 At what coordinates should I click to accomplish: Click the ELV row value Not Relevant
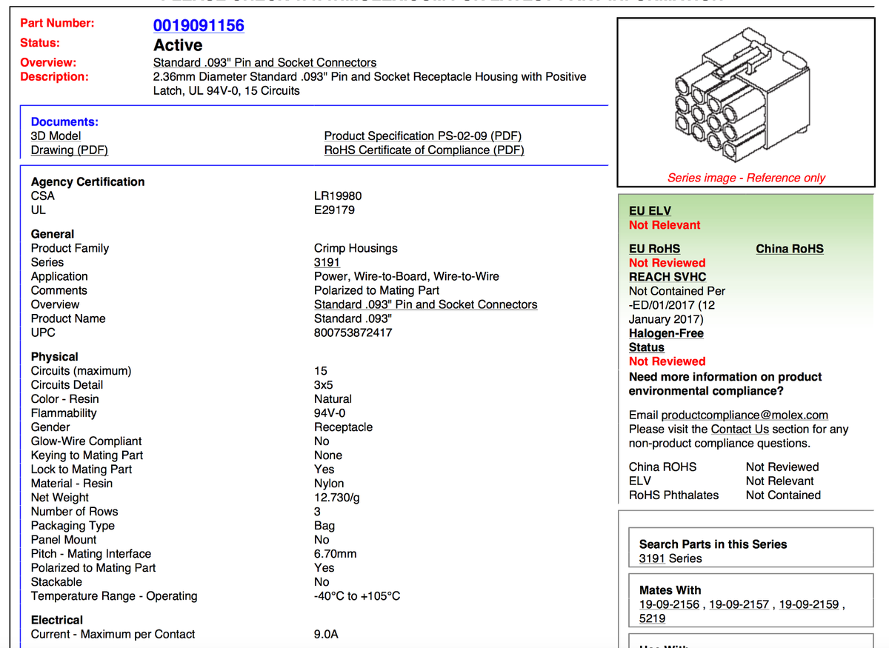[779, 481]
